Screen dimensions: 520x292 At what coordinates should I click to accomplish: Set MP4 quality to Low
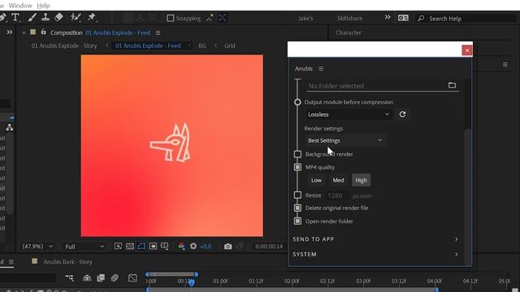(316, 180)
